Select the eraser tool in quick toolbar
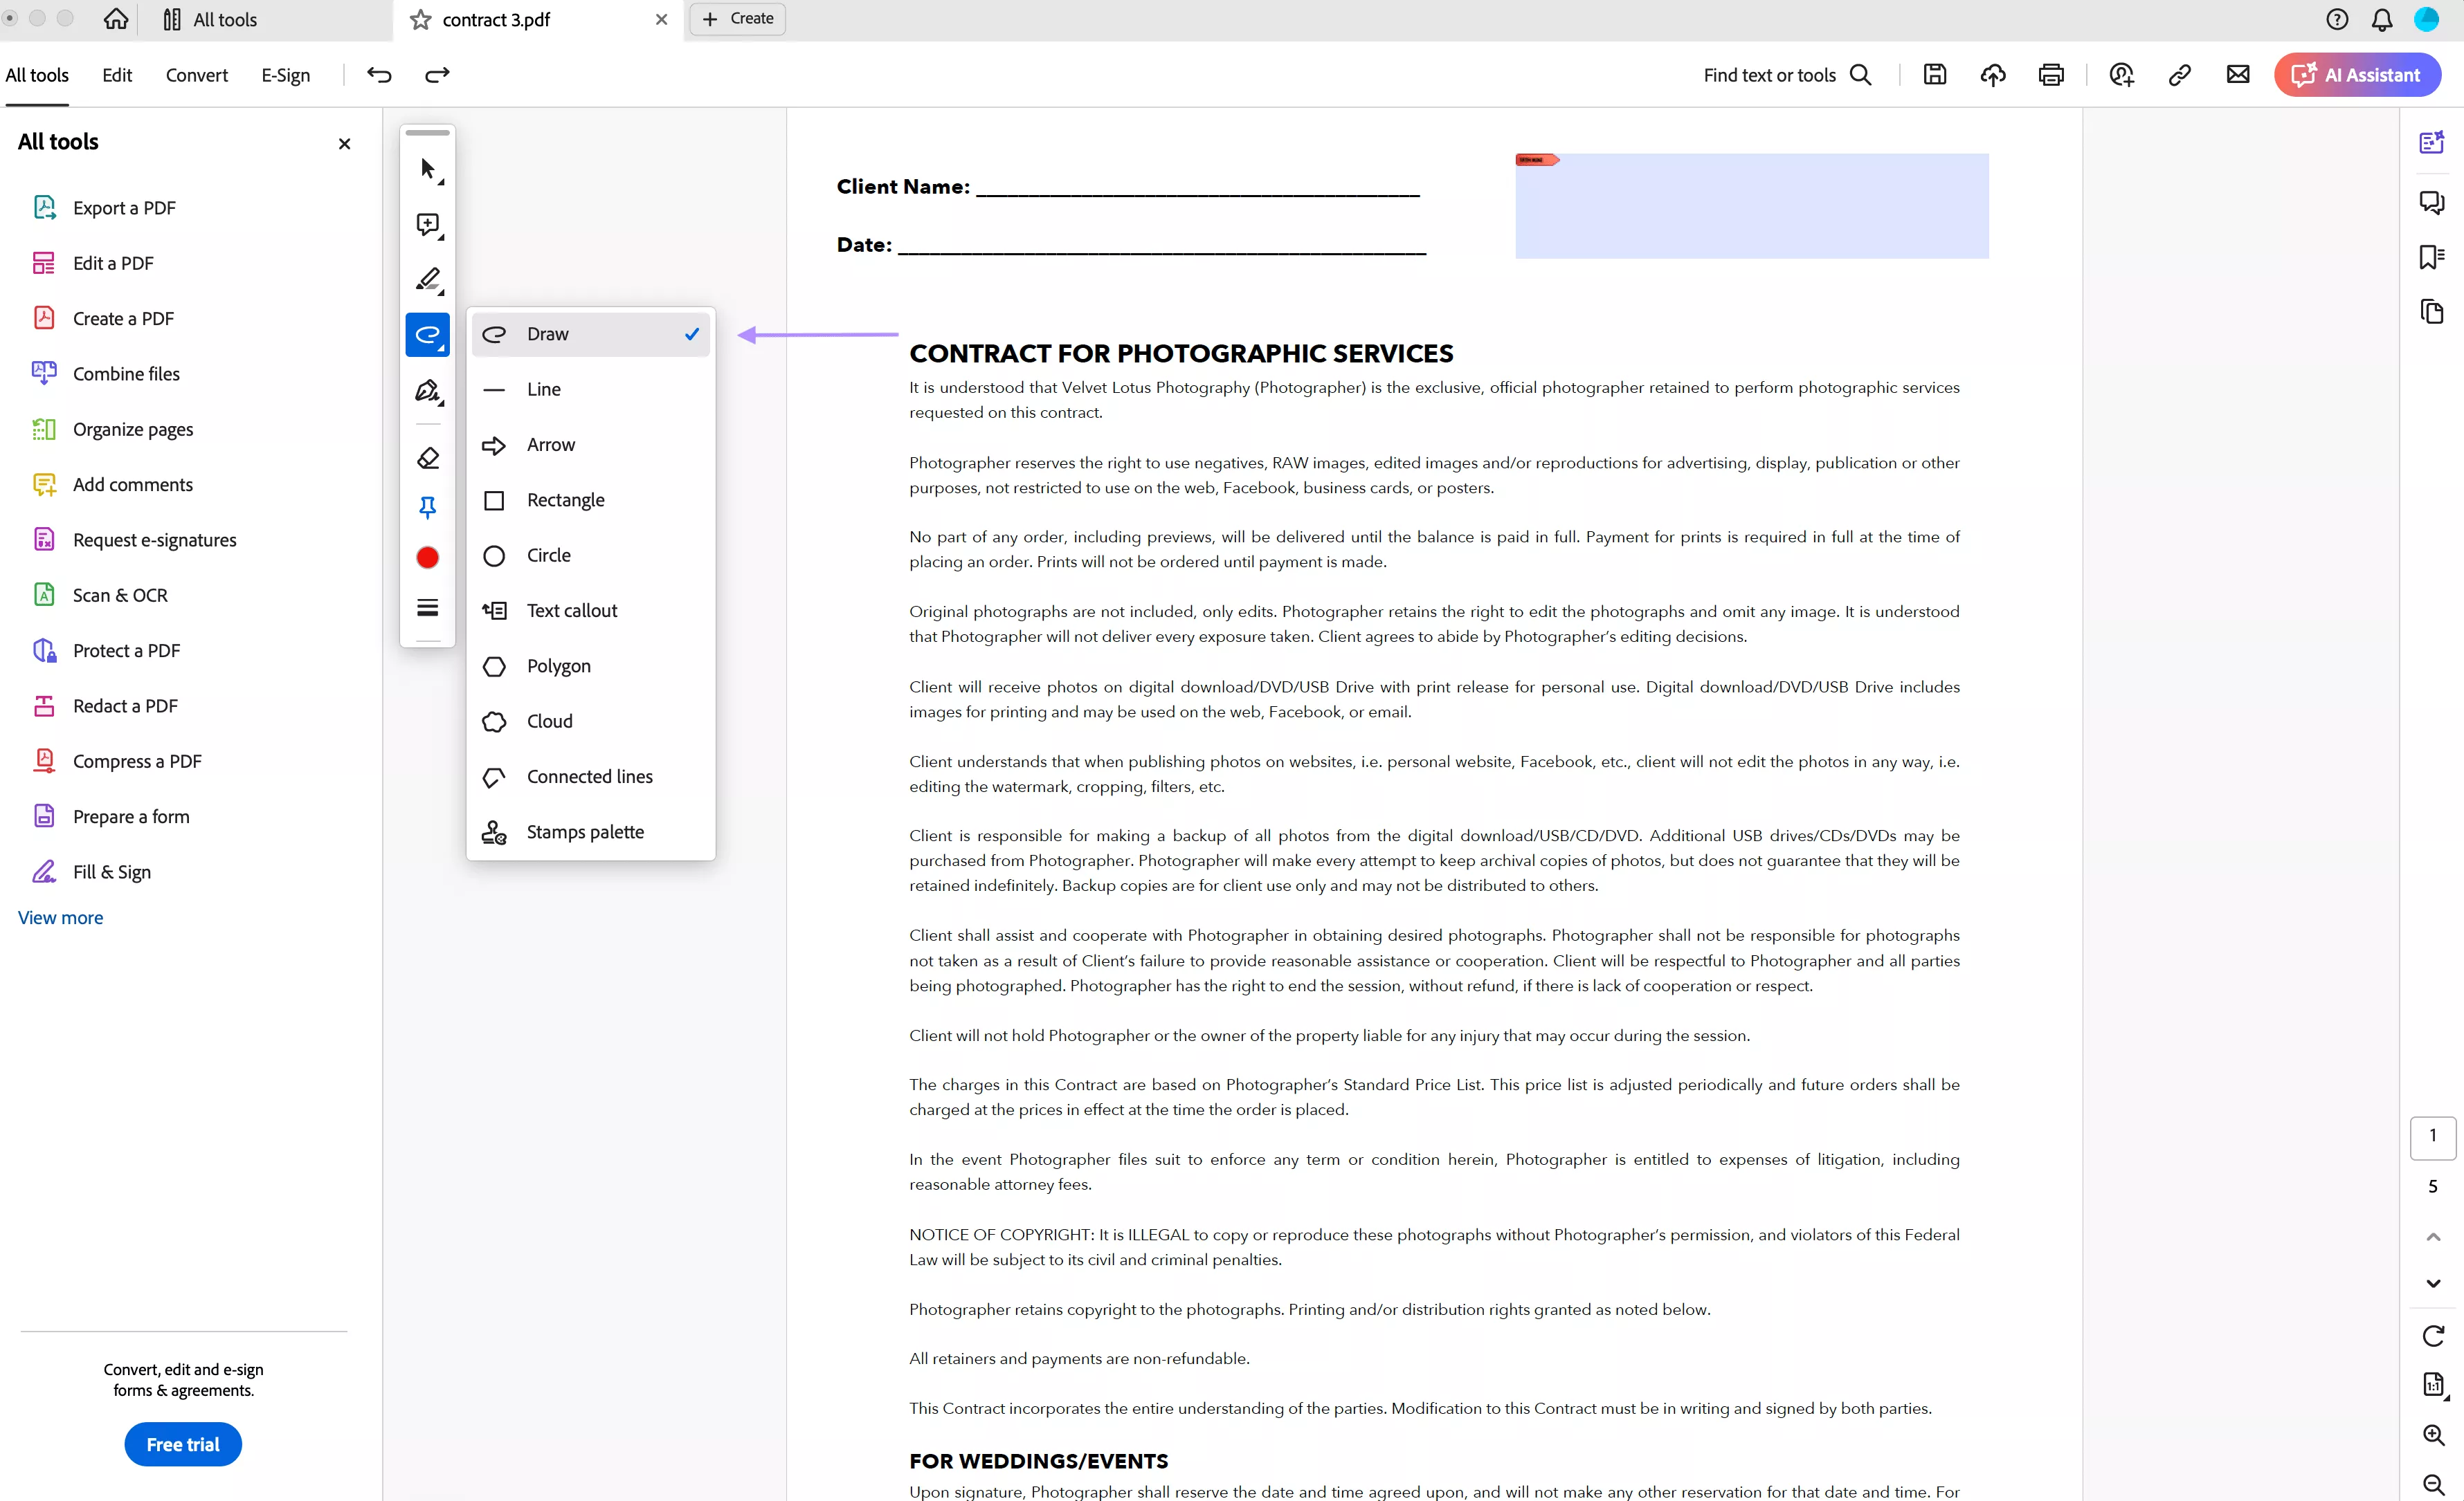The image size is (2464, 1501). click(428, 459)
